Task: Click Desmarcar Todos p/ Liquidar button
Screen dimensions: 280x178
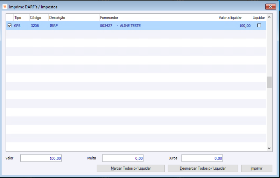Action: pyautogui.click(x=203, y=168)
